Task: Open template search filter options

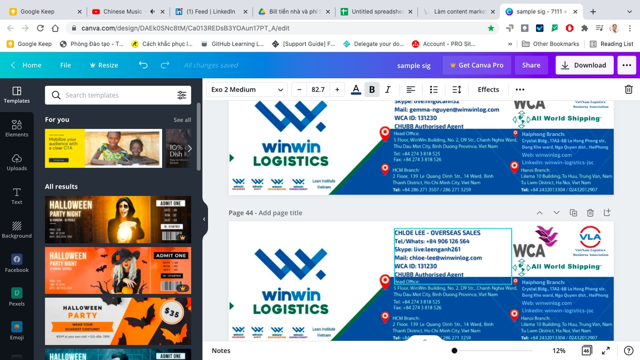Action: [182, 95]
